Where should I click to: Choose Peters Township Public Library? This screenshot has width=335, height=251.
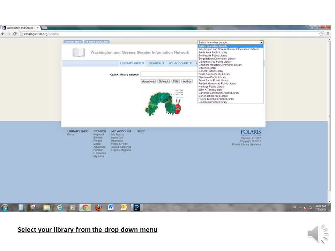pos(230,99)
